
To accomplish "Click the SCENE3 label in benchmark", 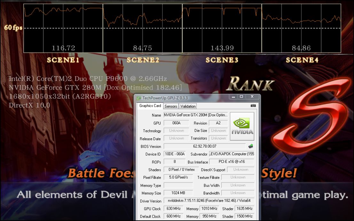I will (222, 60).
